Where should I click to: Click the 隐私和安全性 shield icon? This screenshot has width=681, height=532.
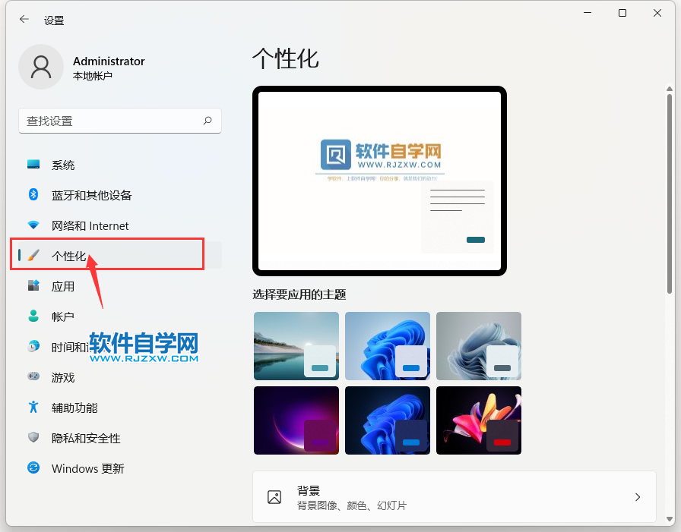33,438
